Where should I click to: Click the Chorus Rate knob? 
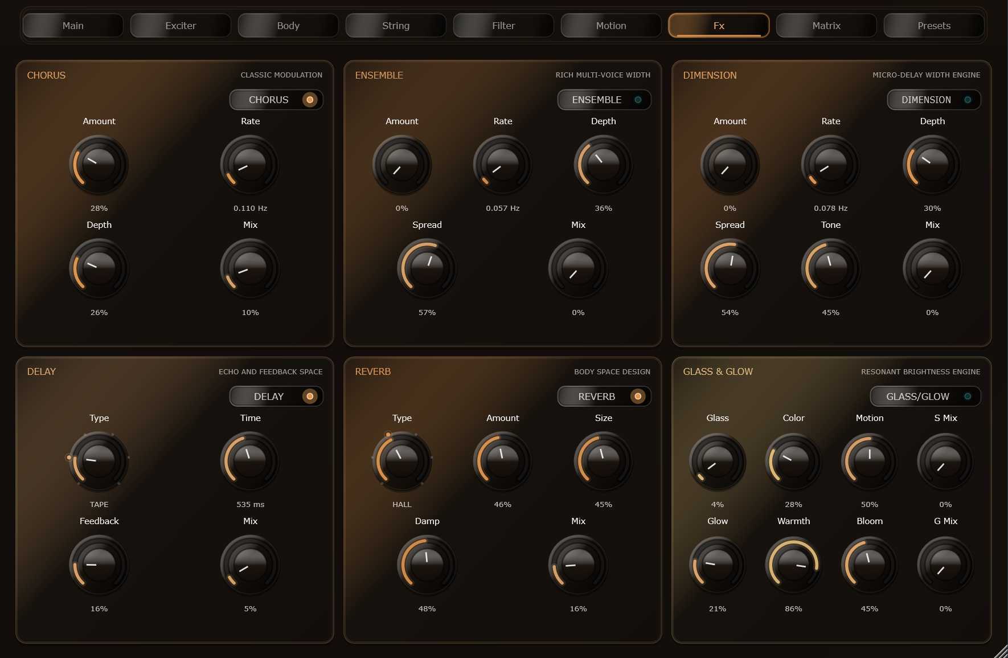pyautogui.click(x=250, y=165)
